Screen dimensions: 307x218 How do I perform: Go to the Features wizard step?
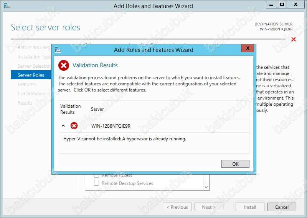26,84
